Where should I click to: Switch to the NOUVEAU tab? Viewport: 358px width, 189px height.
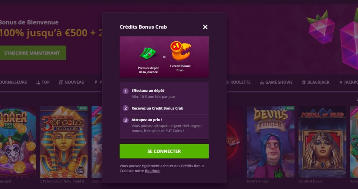point(72,82)
